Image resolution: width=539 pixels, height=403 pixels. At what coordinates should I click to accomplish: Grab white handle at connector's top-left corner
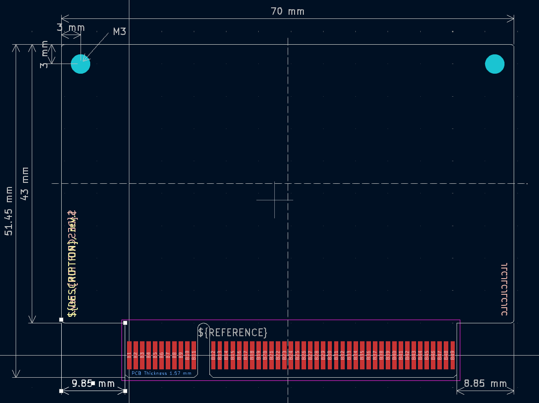125,323
